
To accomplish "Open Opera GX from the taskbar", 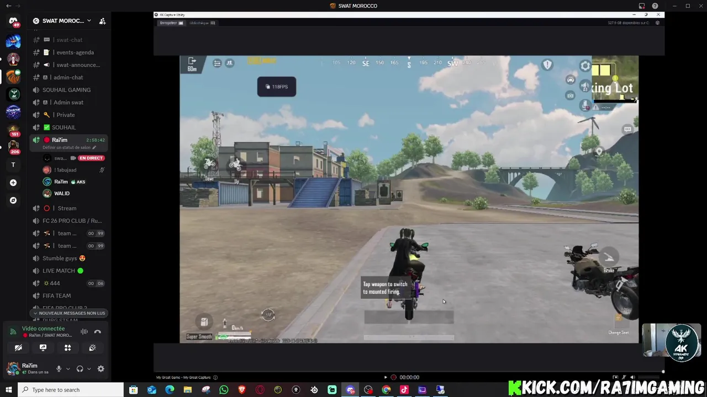I will tap(260, 390).
